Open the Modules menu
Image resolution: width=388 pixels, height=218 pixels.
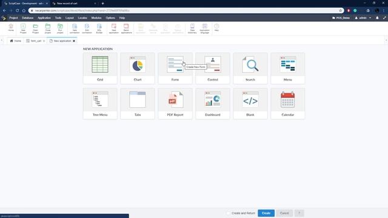pyautogui.click(x=96, y=18)
